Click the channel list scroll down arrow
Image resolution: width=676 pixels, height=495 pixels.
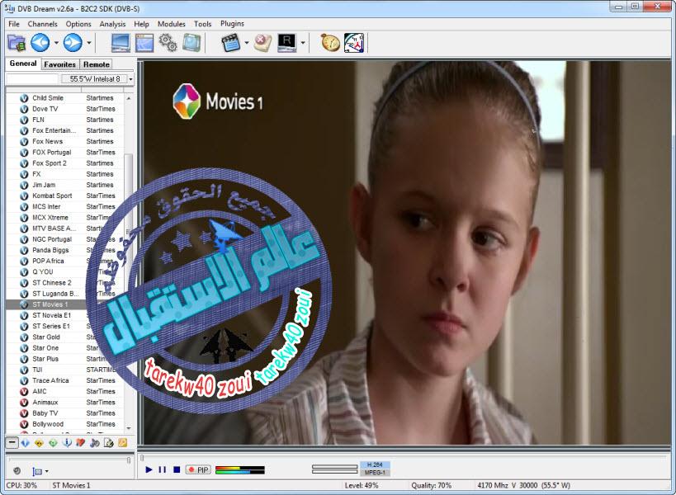tap(129, 428)
